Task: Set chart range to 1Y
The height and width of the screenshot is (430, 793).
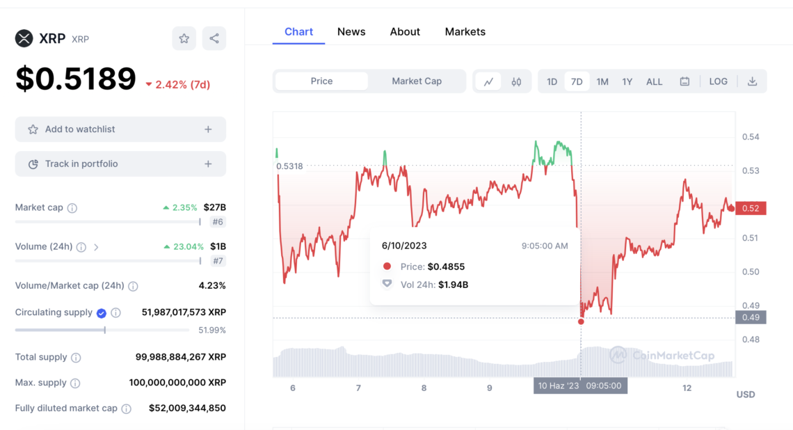Action: point(627,81)
